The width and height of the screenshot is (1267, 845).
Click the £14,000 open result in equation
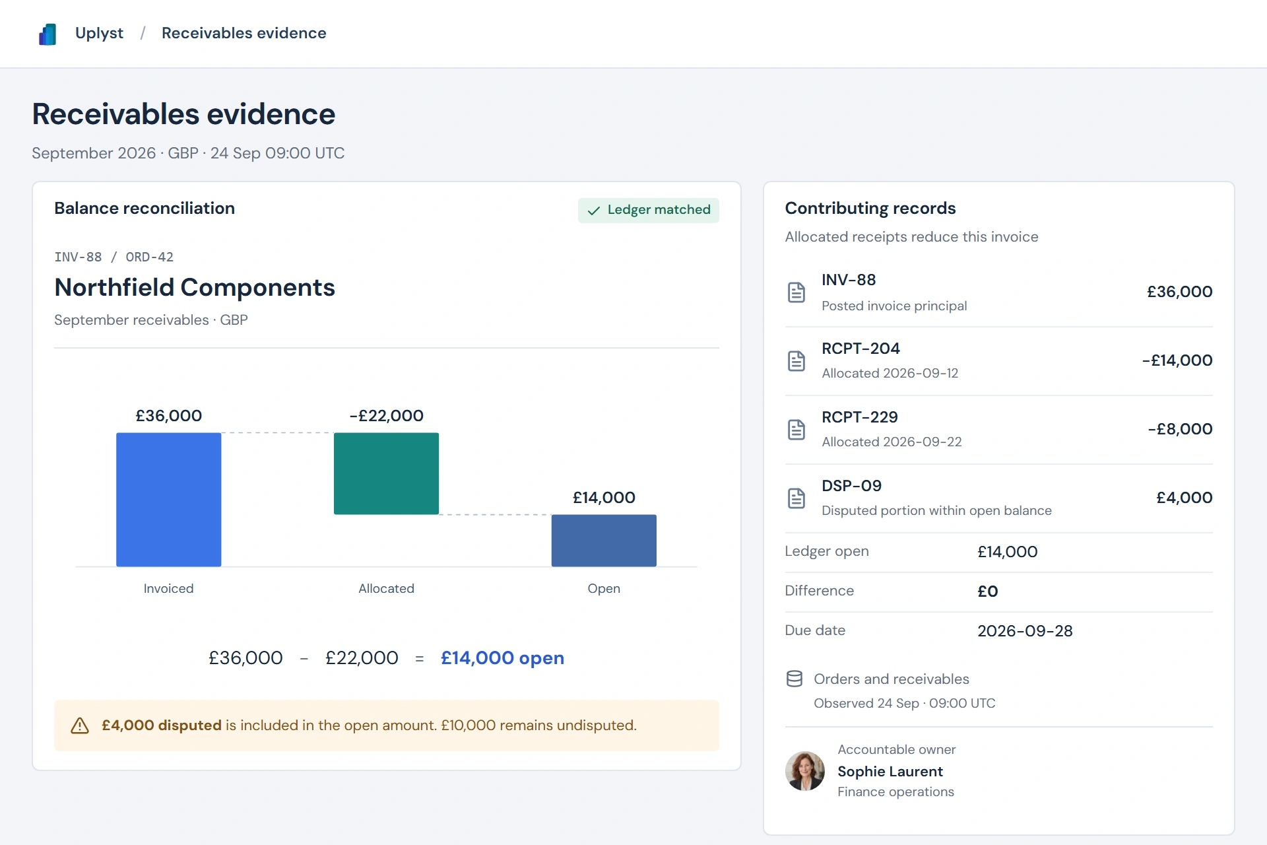pyautogui.click(x=502, y=658)
